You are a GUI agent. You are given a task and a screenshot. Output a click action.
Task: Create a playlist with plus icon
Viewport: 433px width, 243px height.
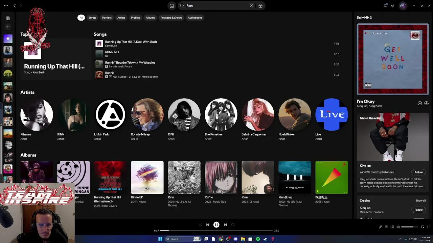(8, 27)
